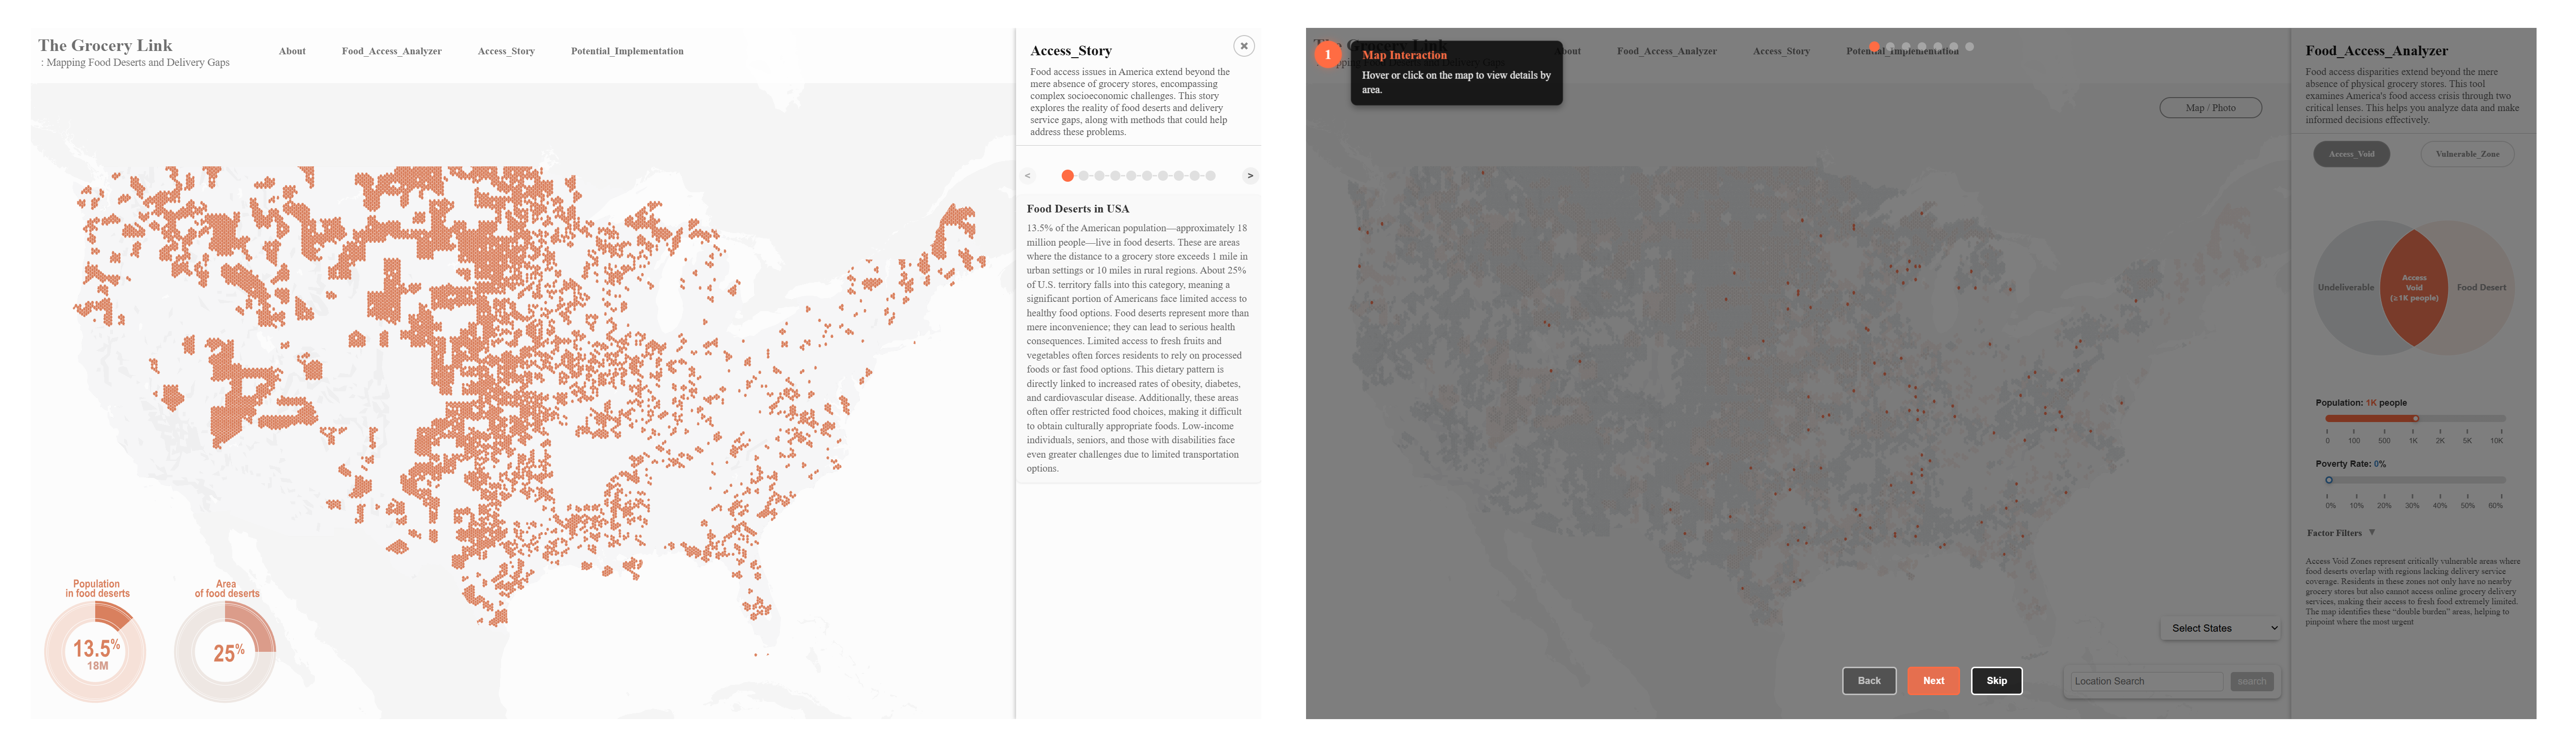The image size is (2576, 747).
Task: Select the Food Deserts in USA heading
Action: tap(1077, 209)
